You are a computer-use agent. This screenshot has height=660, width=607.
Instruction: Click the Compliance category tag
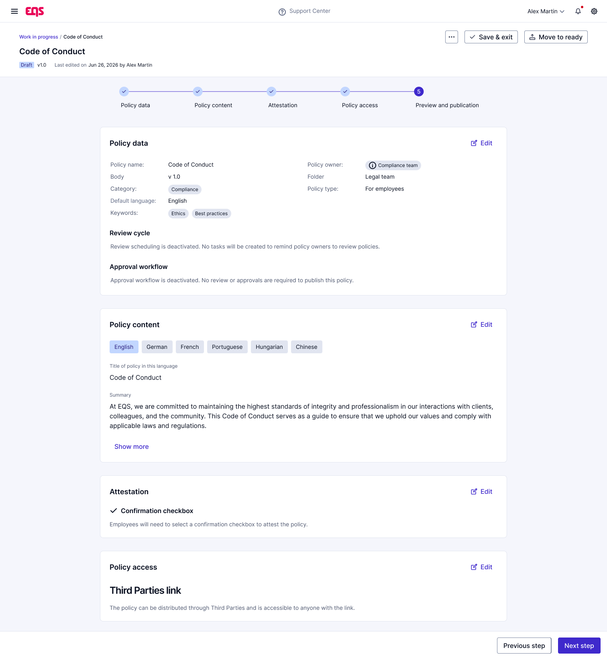point(185,189)
